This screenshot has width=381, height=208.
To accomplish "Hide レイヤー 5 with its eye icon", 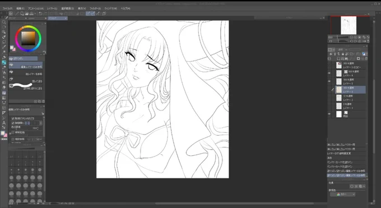I will (x=329, y=81).
